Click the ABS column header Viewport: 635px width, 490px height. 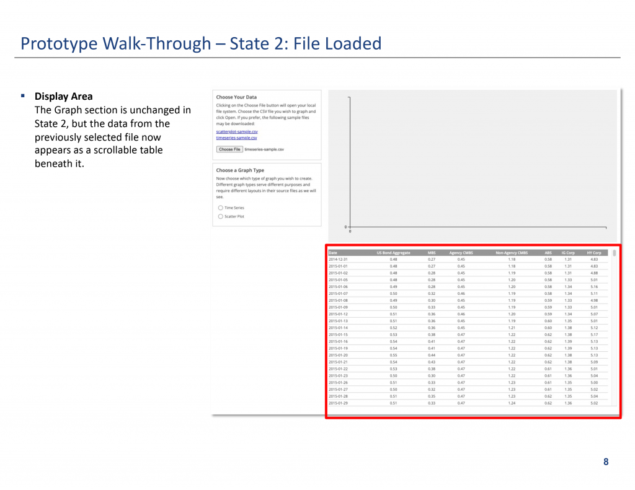click(548, 253)
